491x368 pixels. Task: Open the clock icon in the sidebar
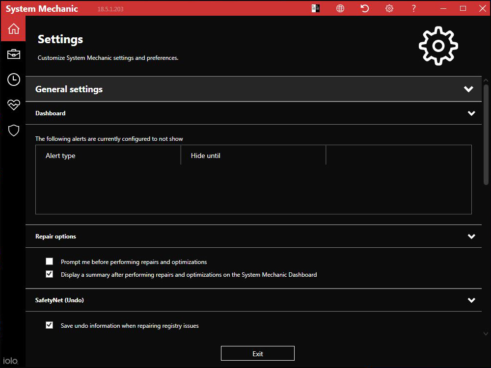[x=13, y=79]
